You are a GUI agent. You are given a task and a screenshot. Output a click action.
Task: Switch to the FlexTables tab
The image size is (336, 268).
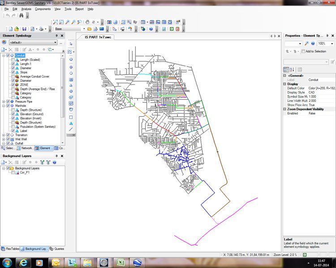11,248
